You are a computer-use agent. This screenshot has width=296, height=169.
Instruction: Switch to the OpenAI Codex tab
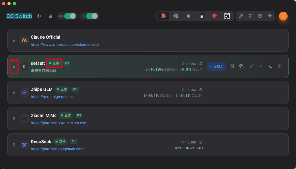pyautogui.click(x=176, y=16)
